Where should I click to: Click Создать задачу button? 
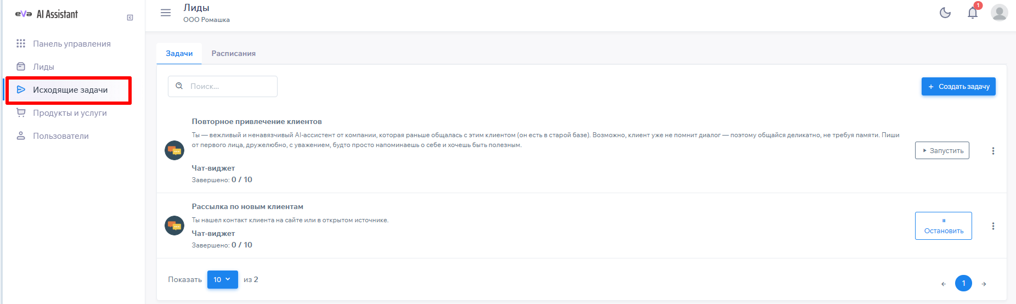pos(958,87)
